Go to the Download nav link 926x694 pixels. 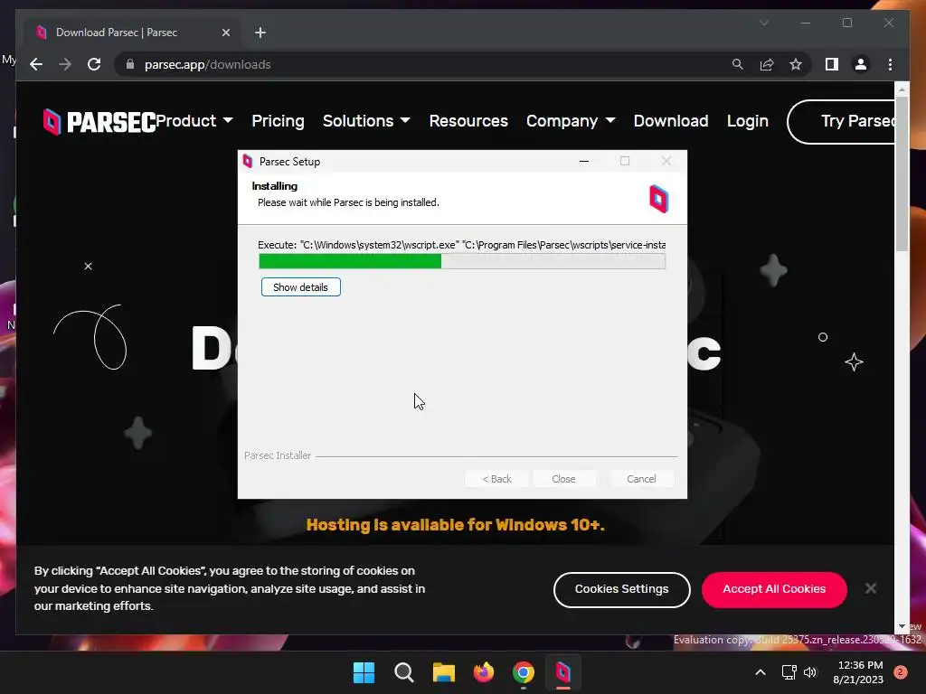[x=671, y=121]
